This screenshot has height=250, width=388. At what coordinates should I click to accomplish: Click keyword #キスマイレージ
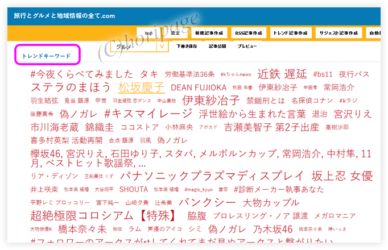click(x=148, y=114)
